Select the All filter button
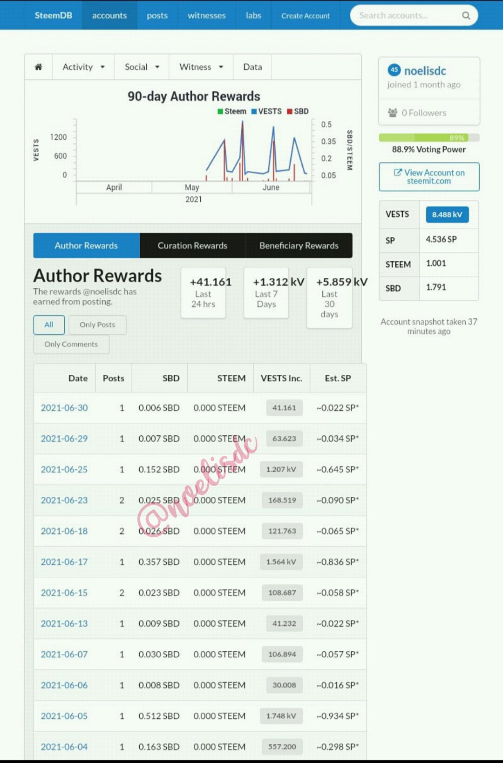This screenshot has width=503, height=763. 49,324
